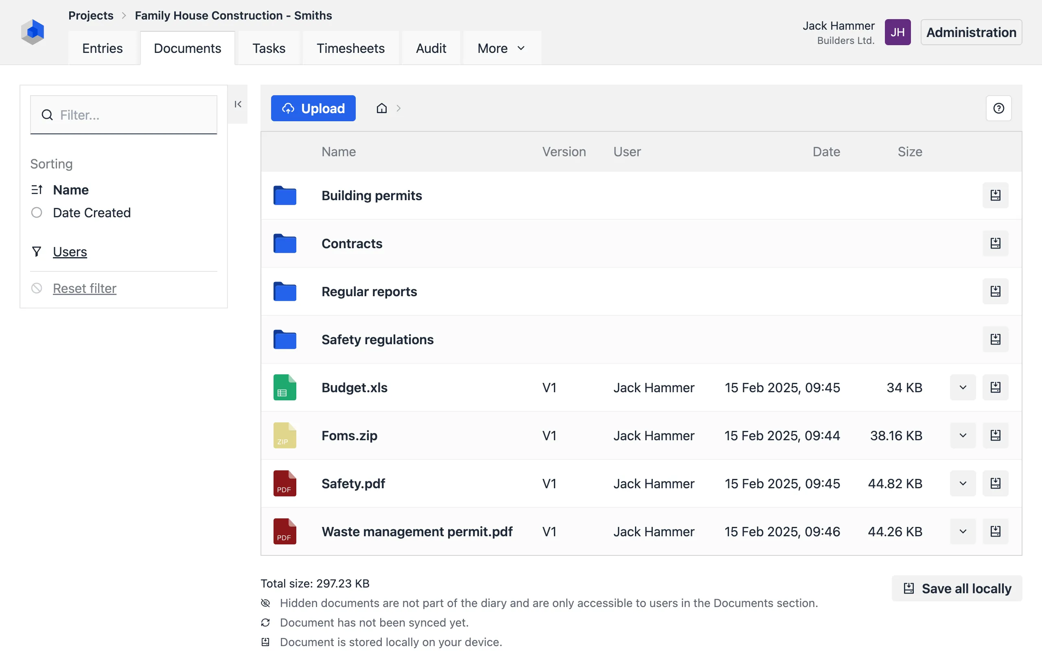Viewport: 1042px width, 651px height.
Task: Click the sort ascending icon beside Name
Action: pos(37,190)
